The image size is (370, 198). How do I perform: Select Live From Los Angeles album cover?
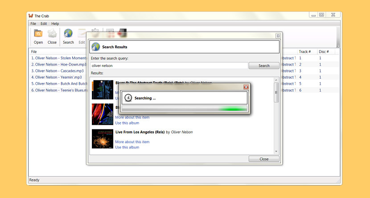coord(103,139)
